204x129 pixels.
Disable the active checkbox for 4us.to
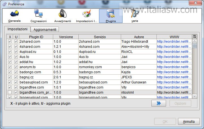(10, 57)
